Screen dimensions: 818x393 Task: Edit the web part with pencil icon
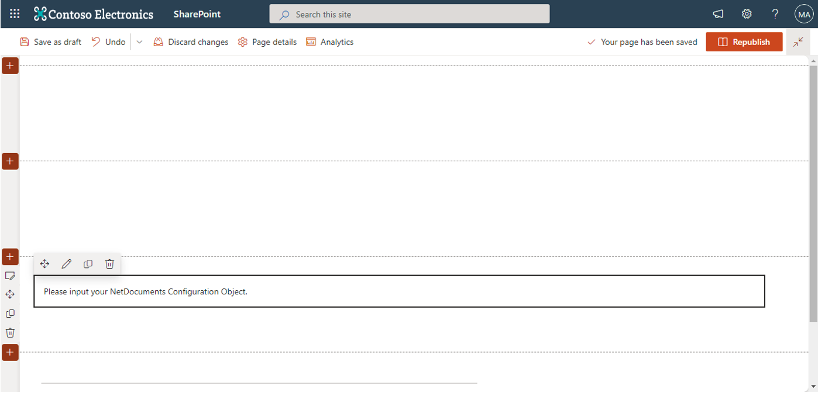[67, 264]
